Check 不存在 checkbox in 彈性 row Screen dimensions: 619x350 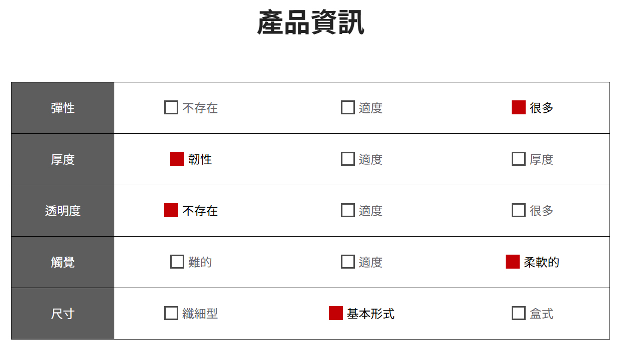click(171, 107)
